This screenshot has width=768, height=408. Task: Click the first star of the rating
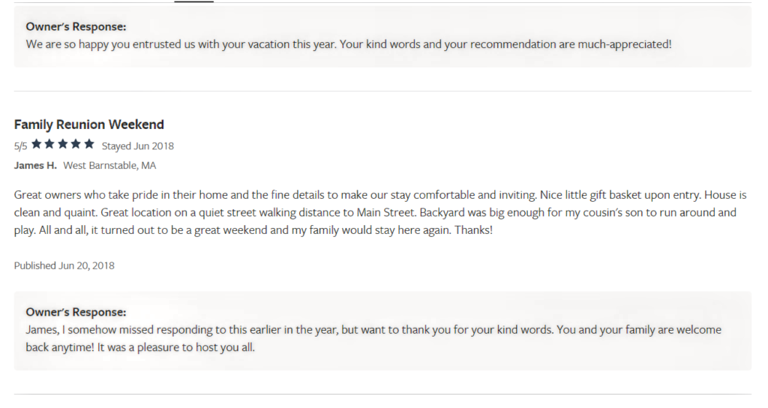[x=36, y=144]
